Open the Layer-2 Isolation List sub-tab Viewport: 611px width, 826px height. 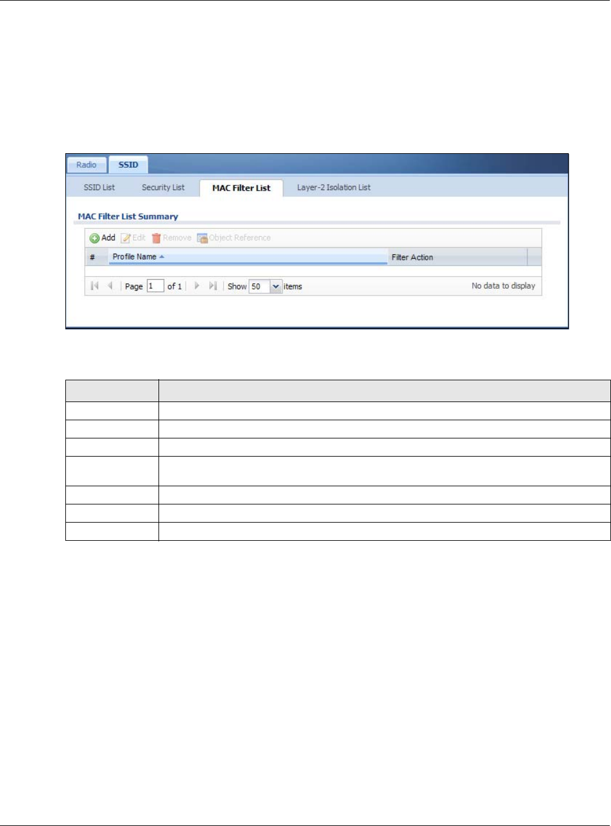(334, 188)
